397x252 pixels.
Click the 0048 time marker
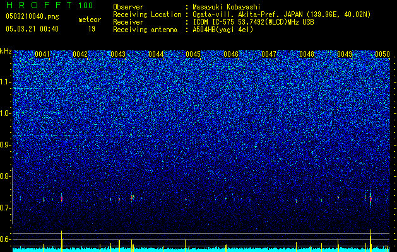click(307, 54)
